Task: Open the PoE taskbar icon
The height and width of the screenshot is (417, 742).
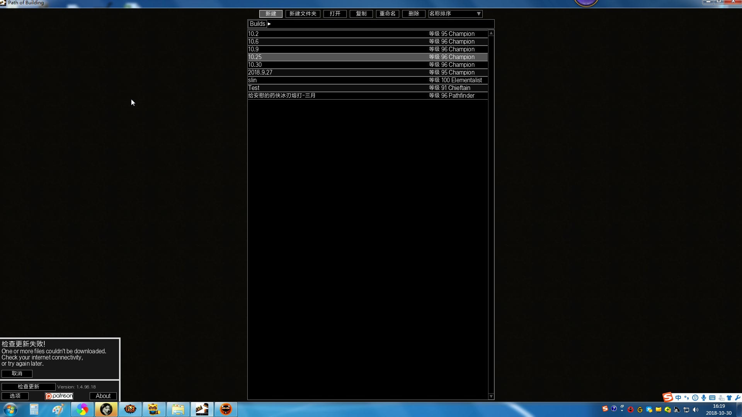Action: [130, 409]
